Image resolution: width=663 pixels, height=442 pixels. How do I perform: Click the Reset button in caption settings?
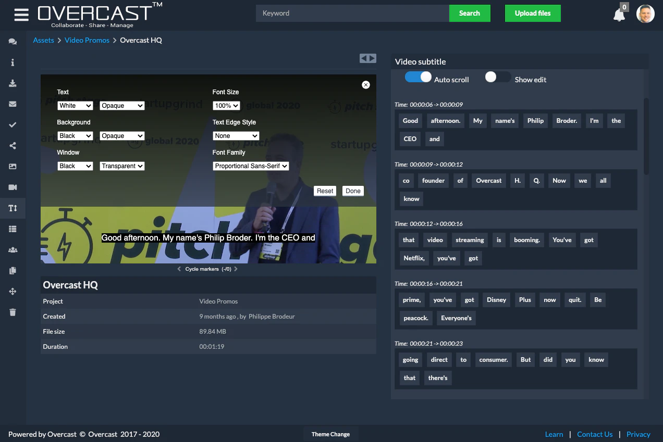pyautogui.click(x=325, y=191)
